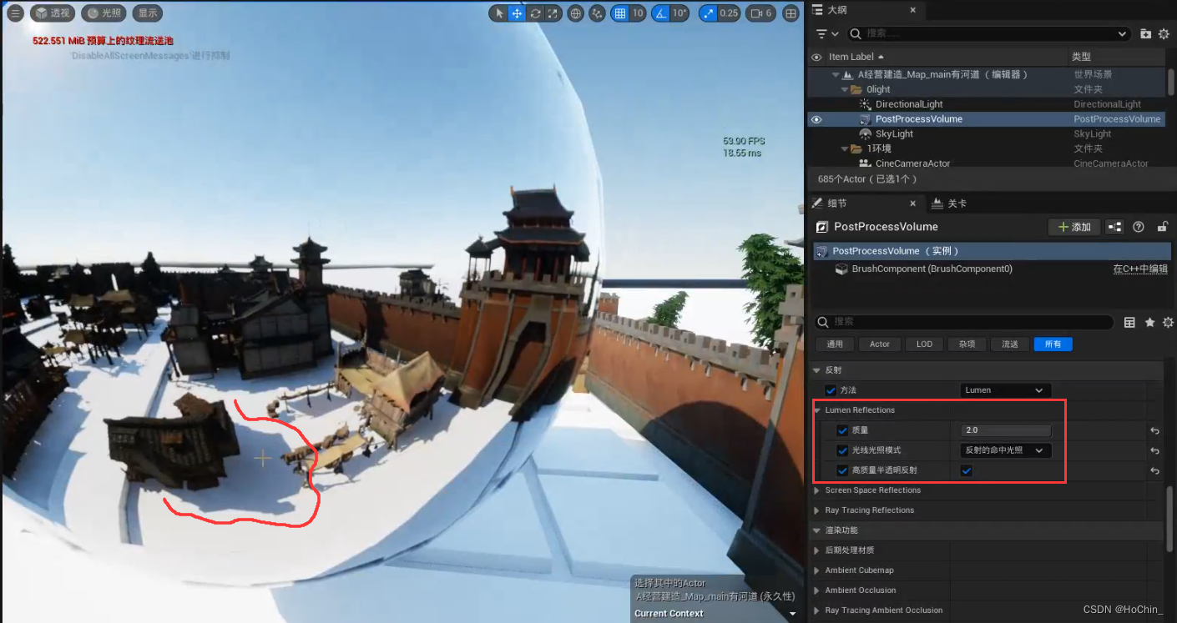Viewport: 1177px width, 623px height.
Task: Select the 所有 filter tab in details panel
Action: (x=1053, y=344)
